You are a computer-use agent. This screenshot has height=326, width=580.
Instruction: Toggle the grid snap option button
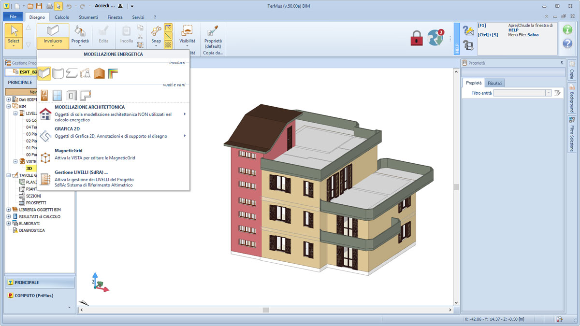click(x=168, y=44)
